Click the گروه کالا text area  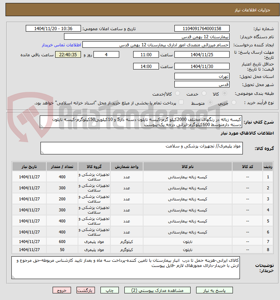point(142,148)
